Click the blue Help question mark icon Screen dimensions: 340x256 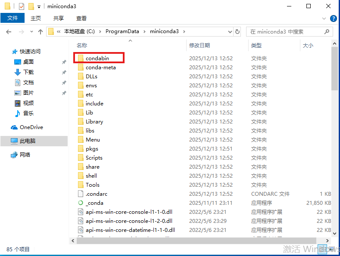333,19
